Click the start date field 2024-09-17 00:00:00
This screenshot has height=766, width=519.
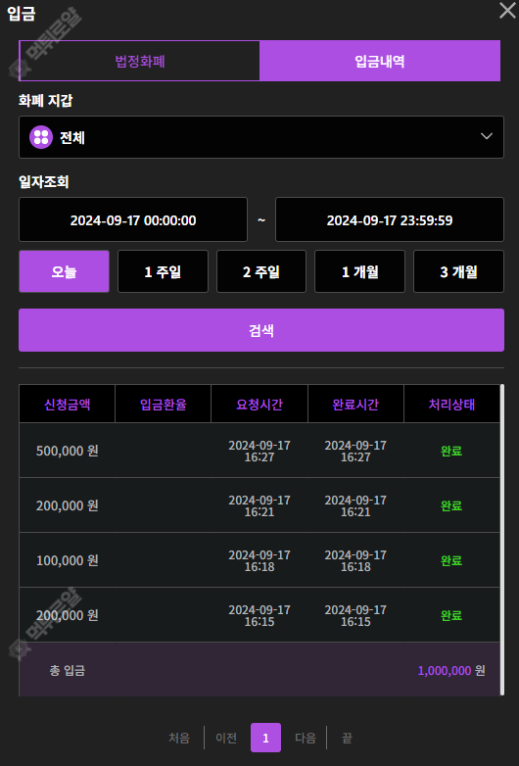(x=133, y=219)
